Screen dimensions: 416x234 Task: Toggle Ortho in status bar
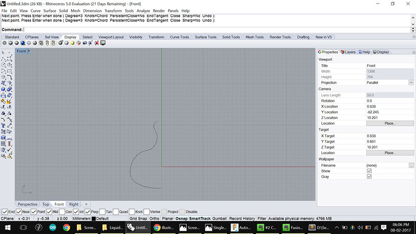[x=154, y=218]
